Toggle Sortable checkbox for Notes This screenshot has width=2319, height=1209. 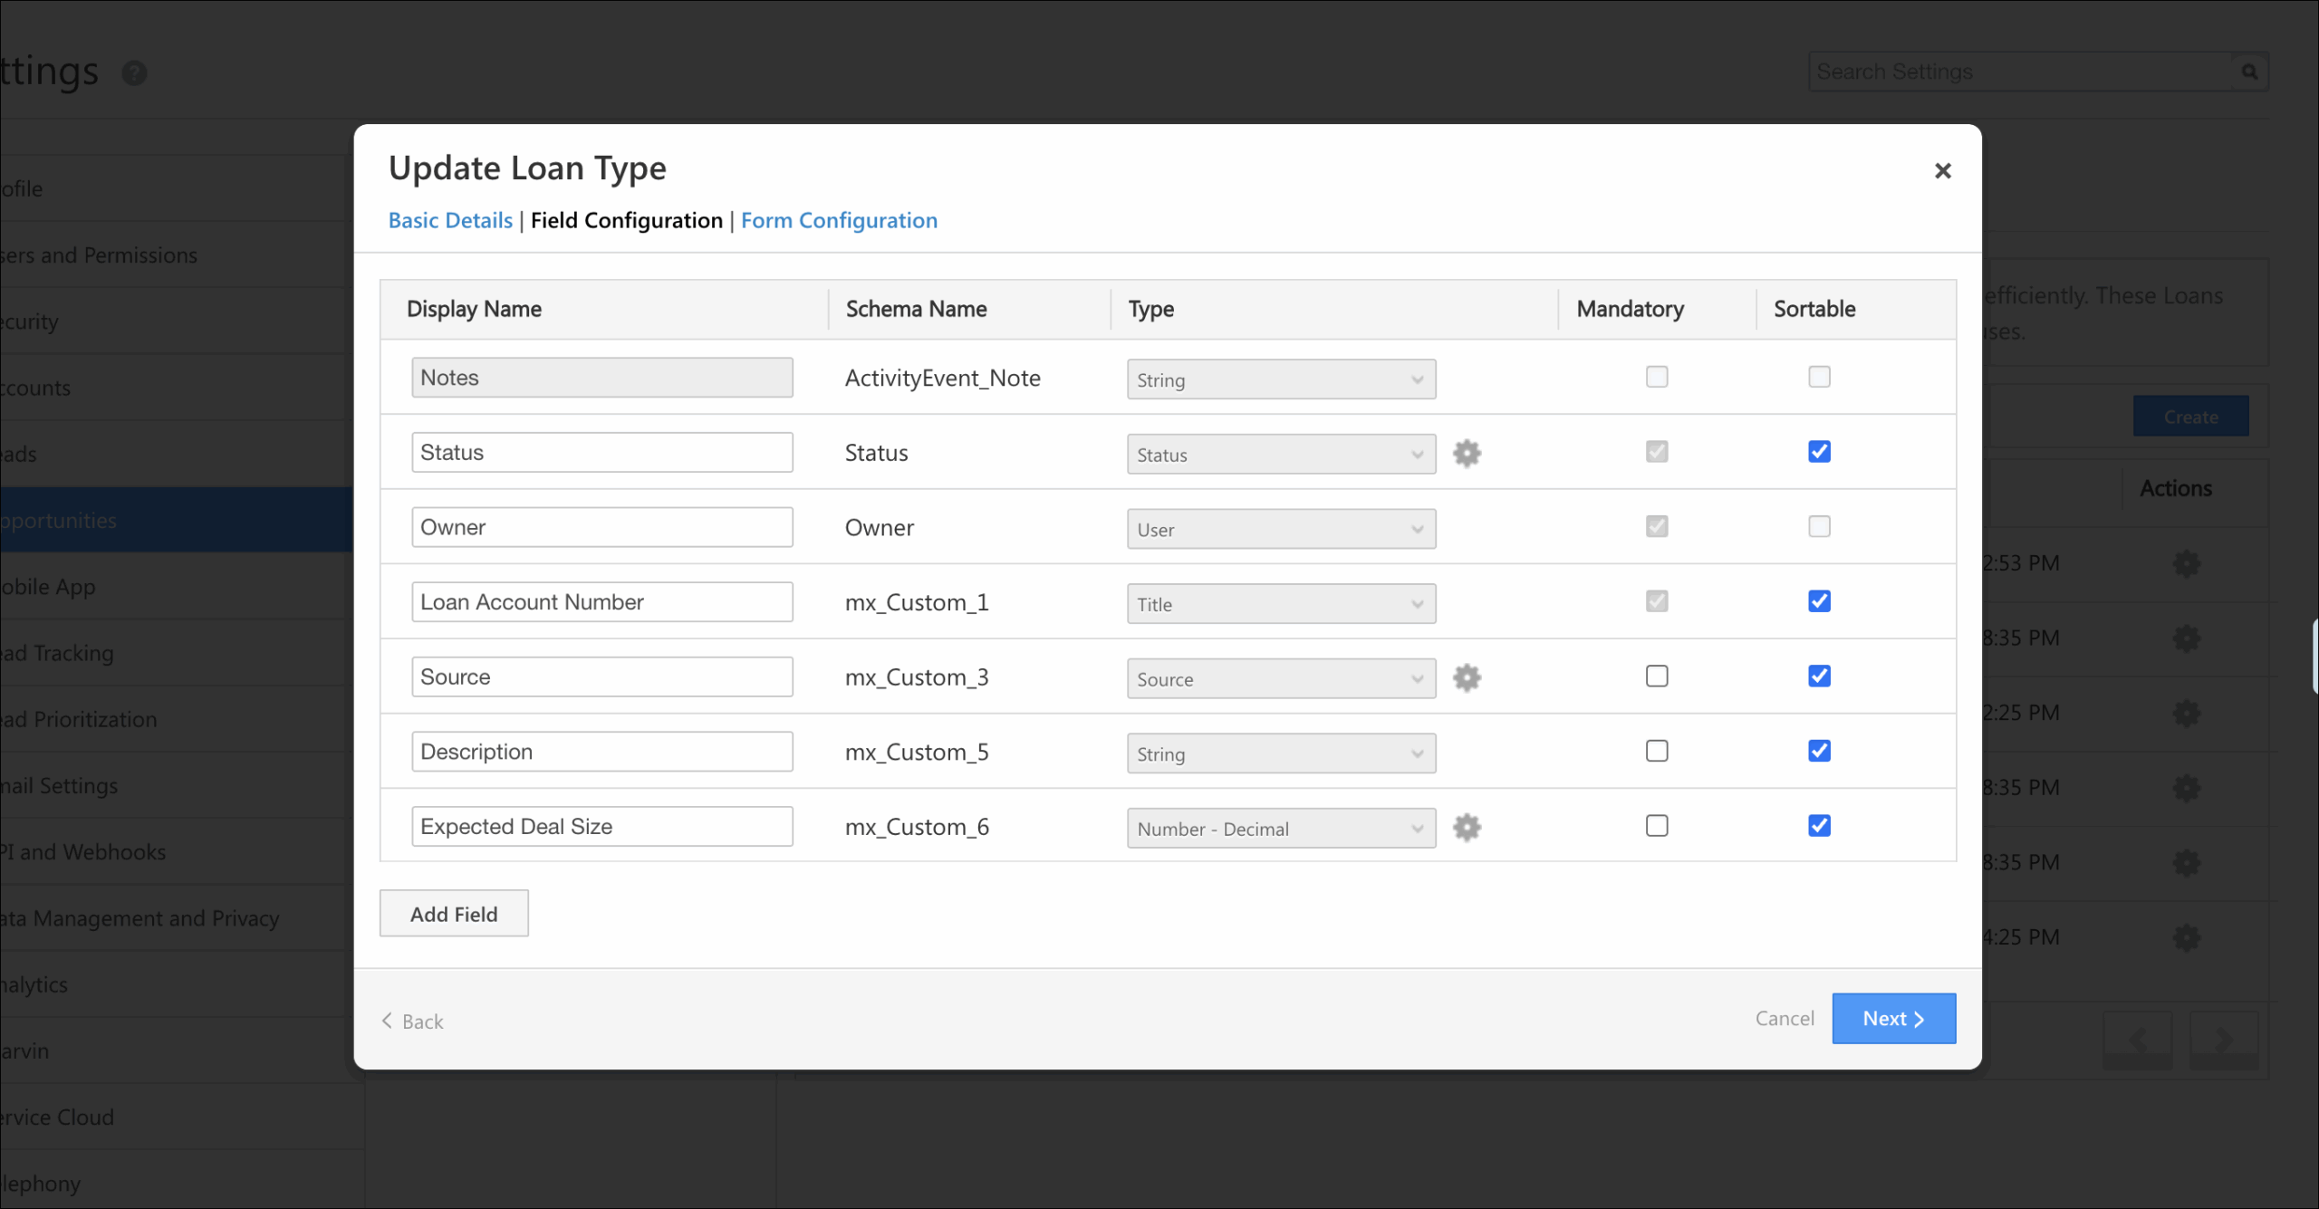pyautogui.click(x=1819, y=377)
